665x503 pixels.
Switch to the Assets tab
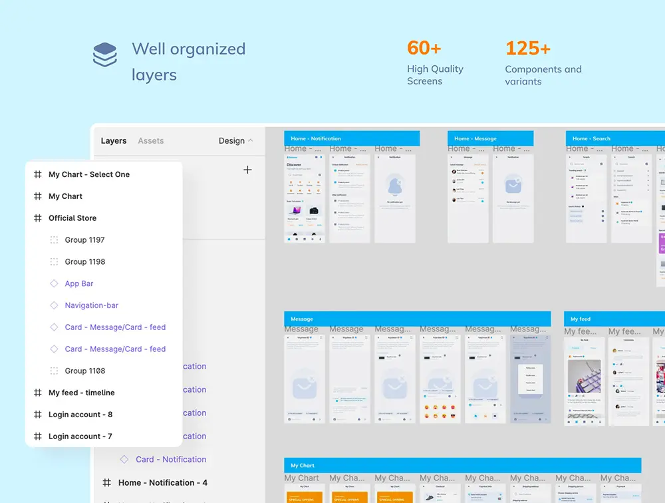point(150,141)
